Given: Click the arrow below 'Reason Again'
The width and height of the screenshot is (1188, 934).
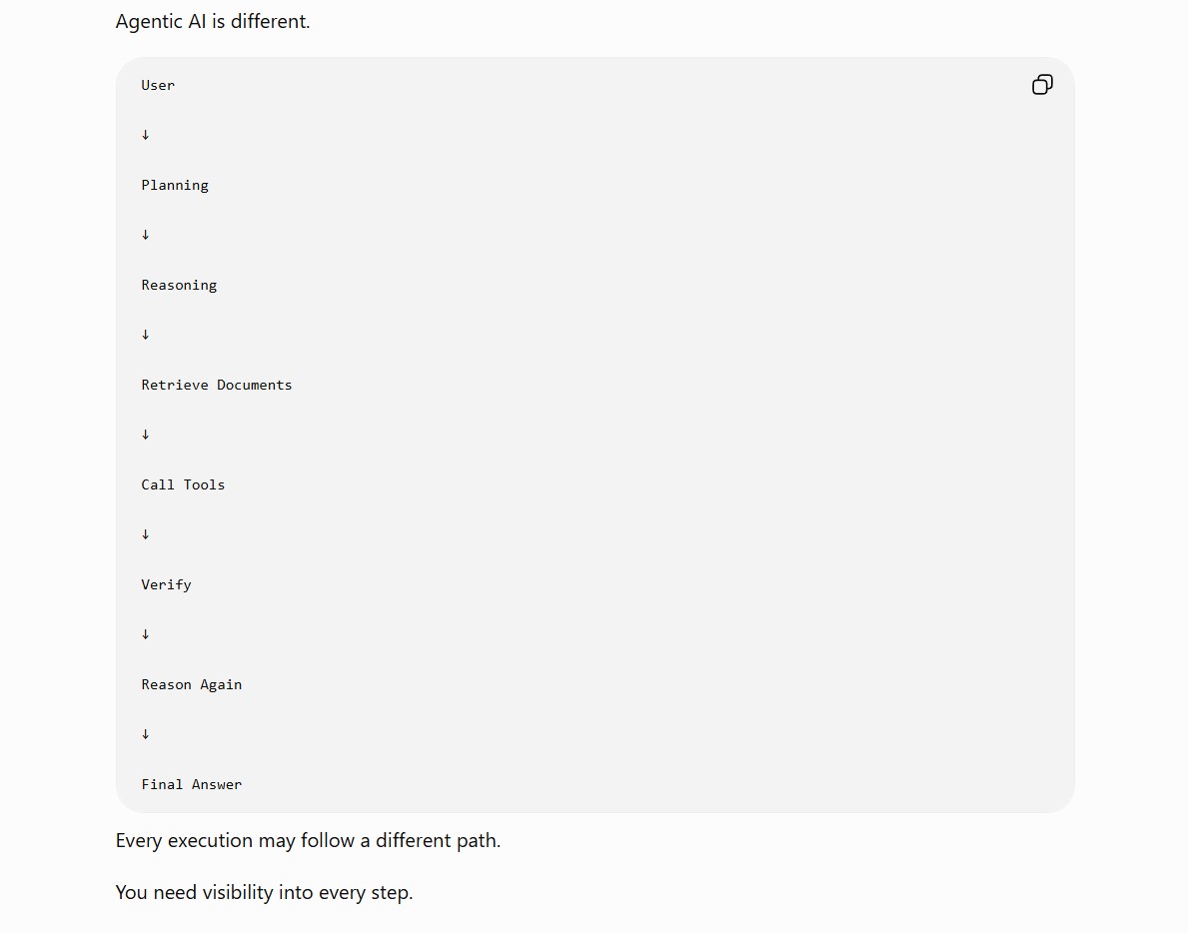Looking at the screenshot, I should [146, 735].
